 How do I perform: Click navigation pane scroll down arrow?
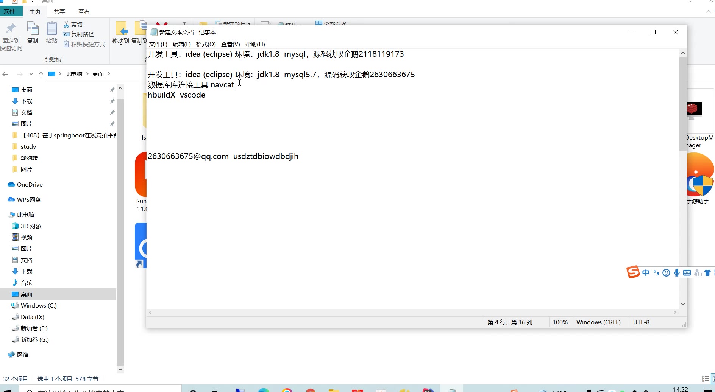pyautogui.click(x=120, y=369)
